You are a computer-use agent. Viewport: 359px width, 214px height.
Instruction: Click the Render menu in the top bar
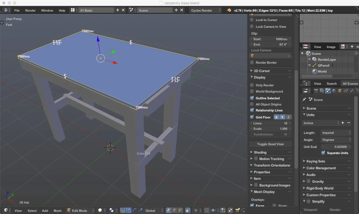click(x=30, y=10)
